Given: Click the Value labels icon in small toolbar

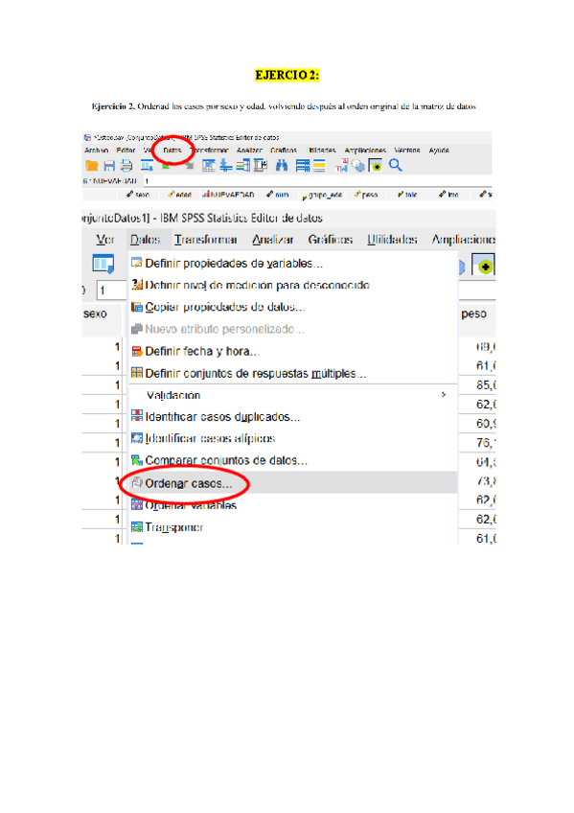Looking at the screenshot, I should pos(341,166).
